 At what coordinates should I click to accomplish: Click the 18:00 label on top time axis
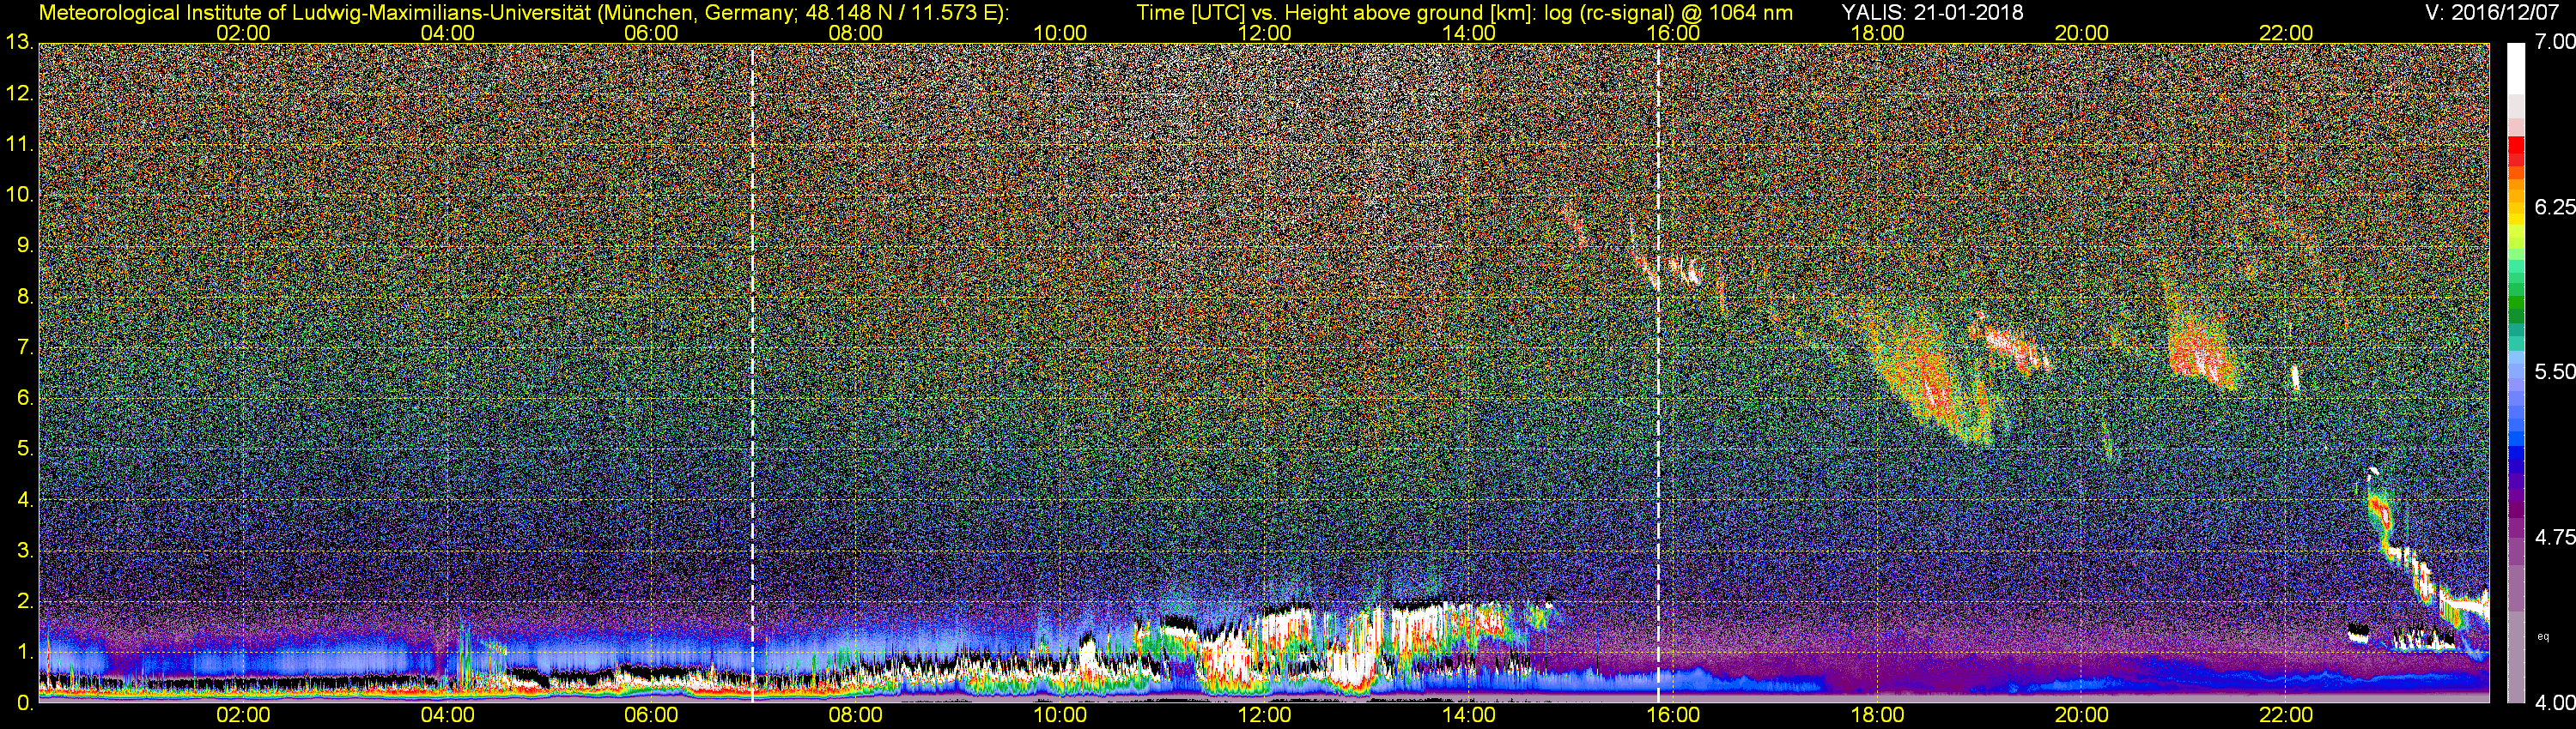click(x=1877, y=33)
